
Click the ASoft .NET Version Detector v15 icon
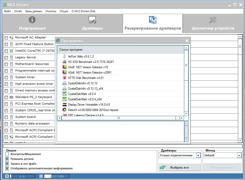(64, 67)
